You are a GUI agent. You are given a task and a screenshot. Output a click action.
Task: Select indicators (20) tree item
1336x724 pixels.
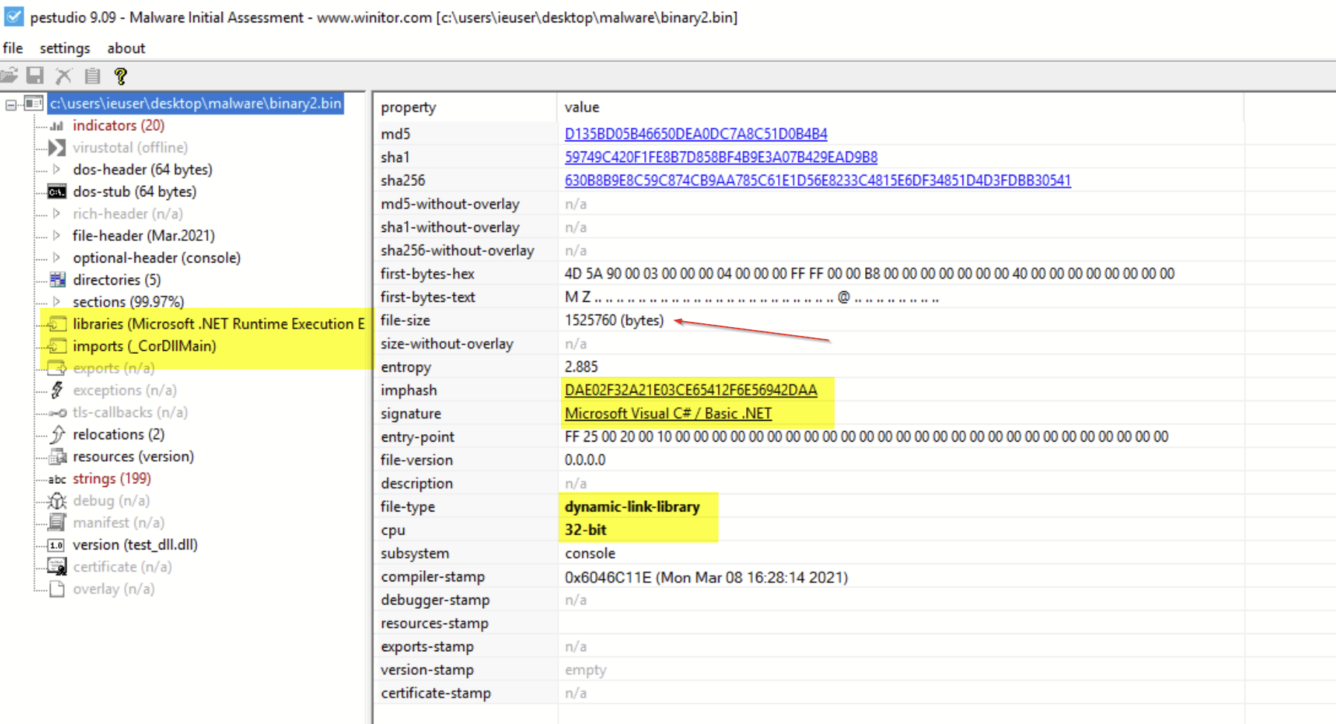[118, 126]
